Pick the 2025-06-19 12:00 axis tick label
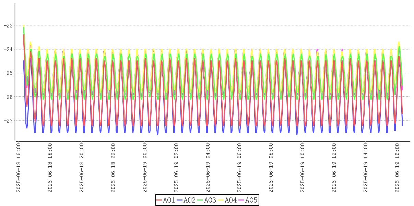The height and width of the screenshot is (206, 414). [x=334, y=168]
